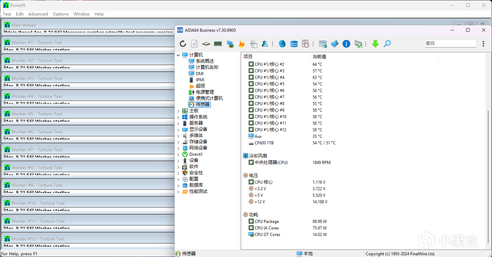Open the Prime95 Help menu
The height and width of the screenshot is (257, 492).
(99, 14)
